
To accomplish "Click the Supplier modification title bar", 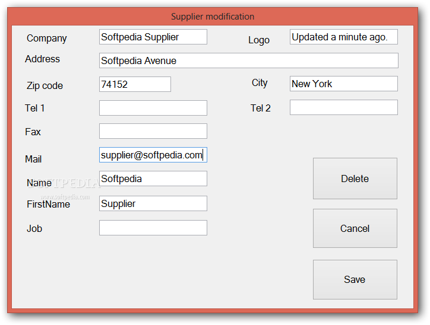I will click(x=213, y=17).
